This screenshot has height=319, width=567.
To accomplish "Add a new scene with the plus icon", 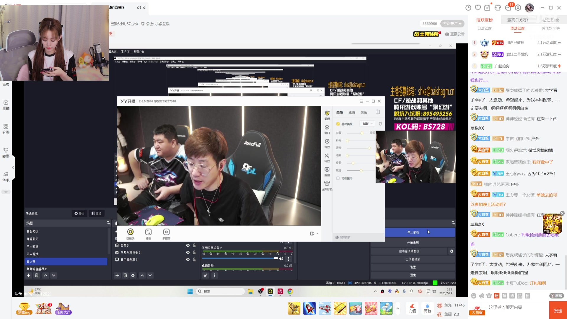I will pyautogui.click(x=29, y=275).
